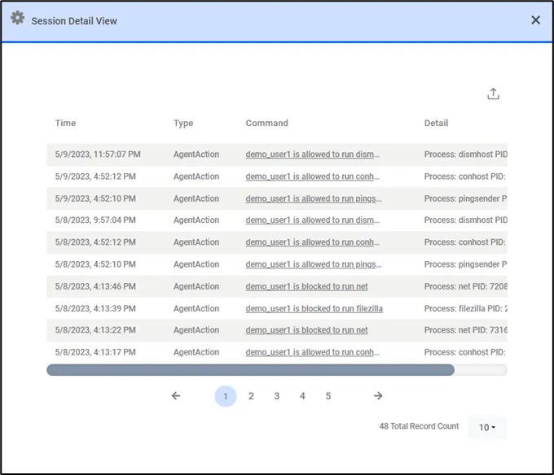
Task: Open page 5 of records
Action: pyautogui.click(x=328, y=396)
